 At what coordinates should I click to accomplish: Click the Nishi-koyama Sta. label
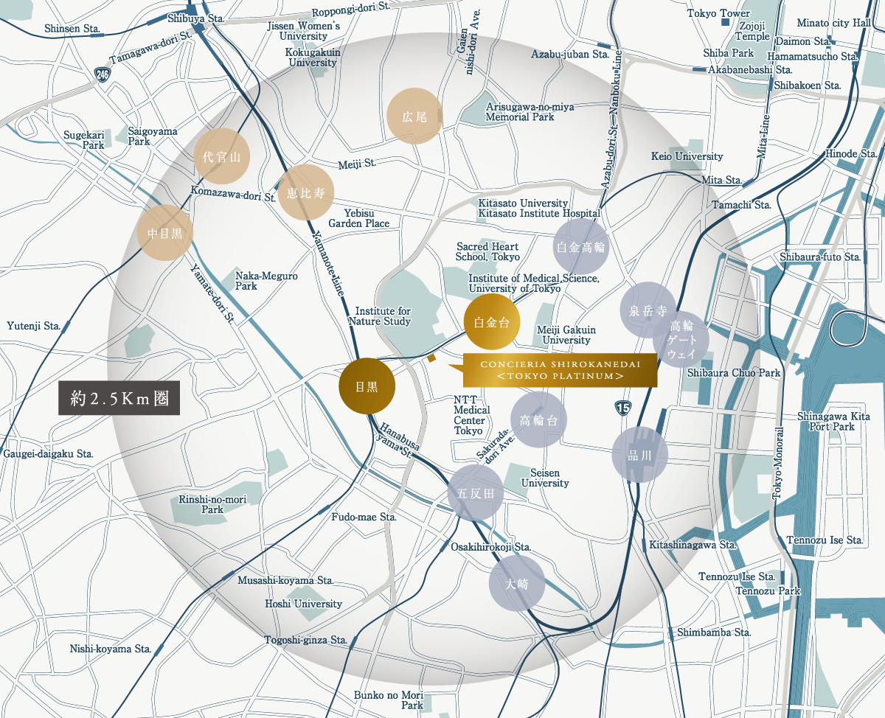111,649
